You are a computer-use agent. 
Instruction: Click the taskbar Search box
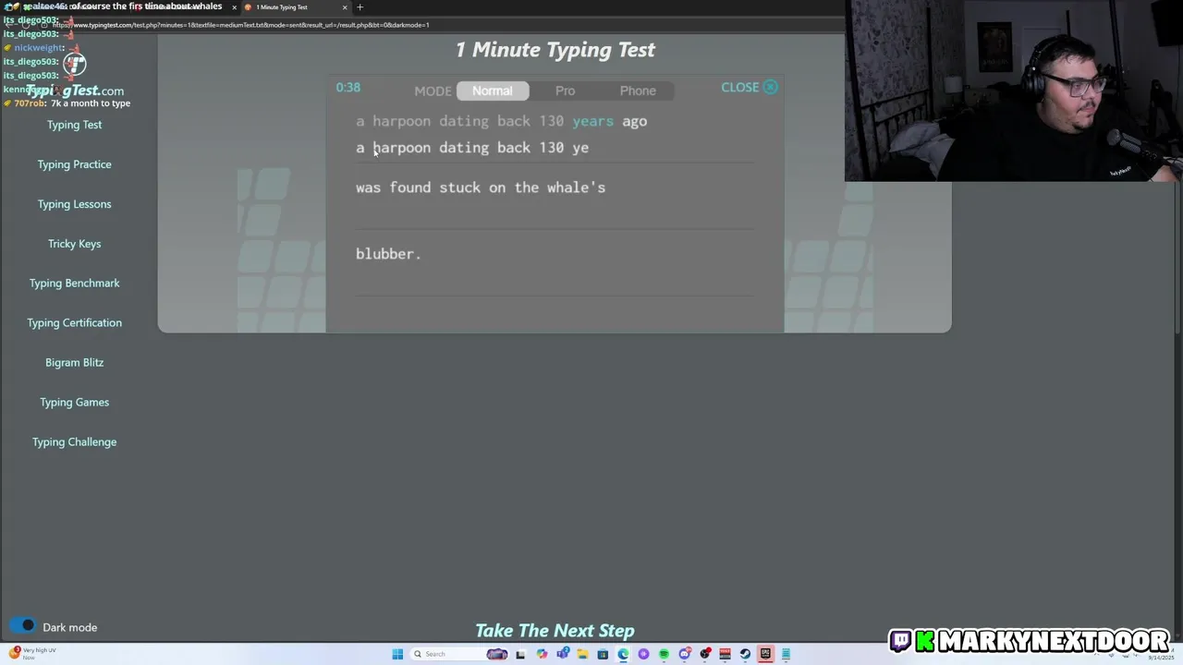tap(459, 654)
